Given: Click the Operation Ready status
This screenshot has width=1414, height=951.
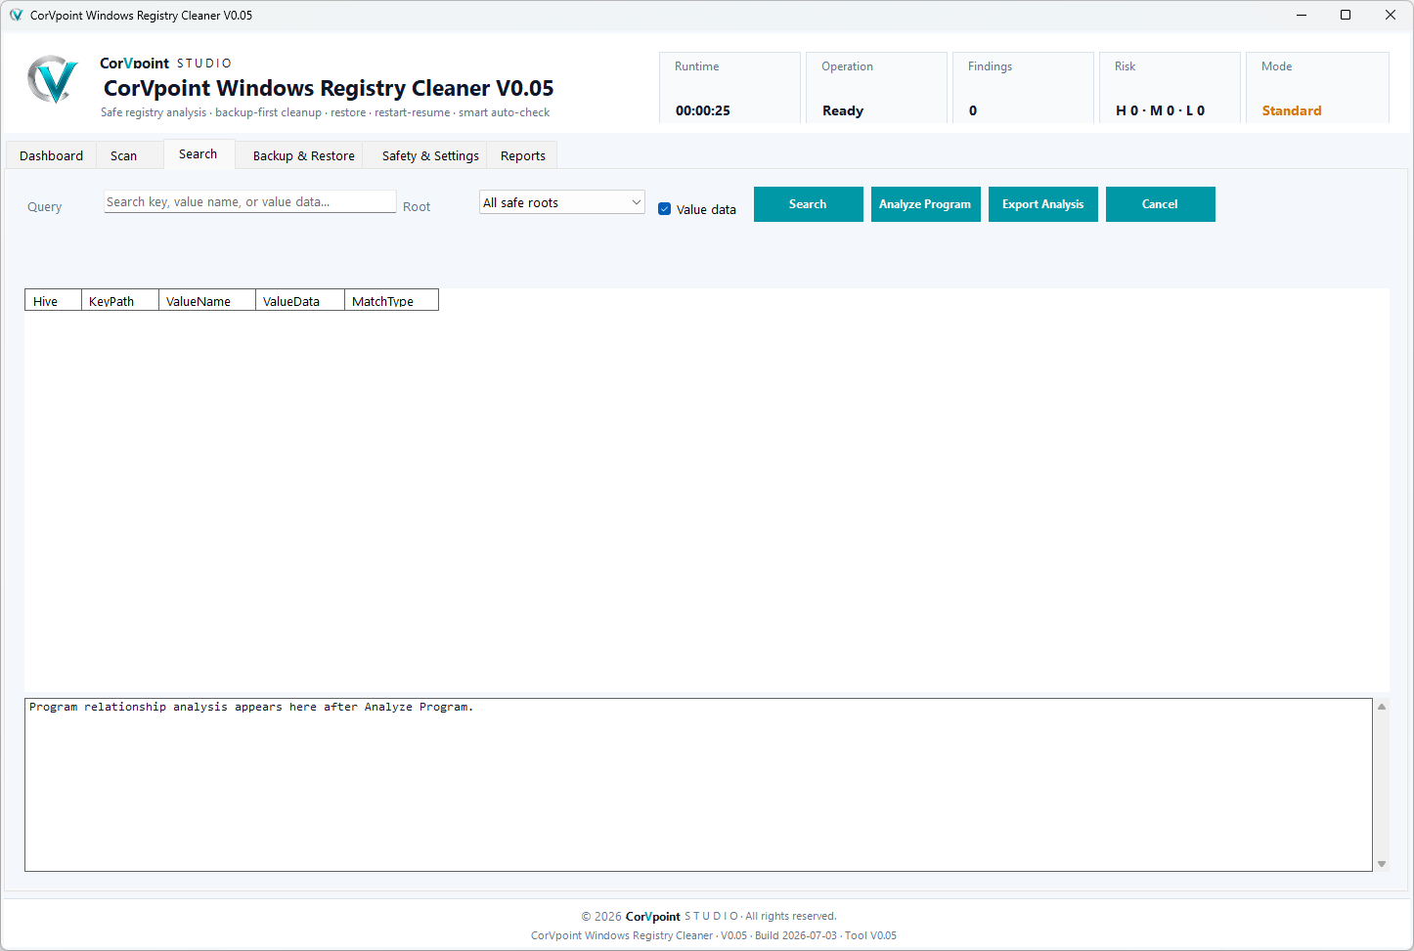Looking at the screenshot, I should (843, 110).
